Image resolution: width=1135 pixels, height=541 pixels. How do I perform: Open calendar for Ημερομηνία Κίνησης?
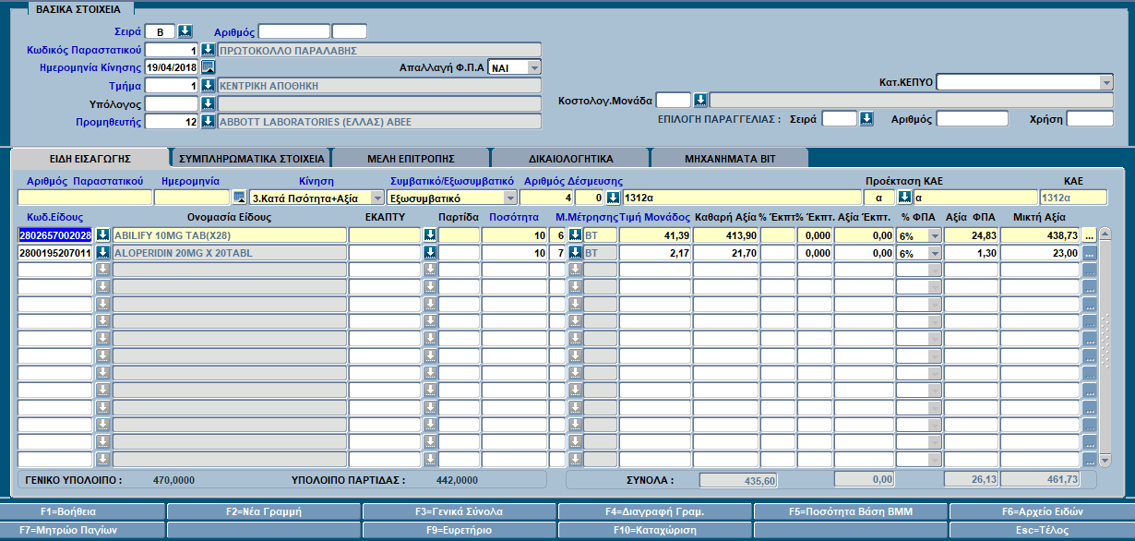[208, 67]
